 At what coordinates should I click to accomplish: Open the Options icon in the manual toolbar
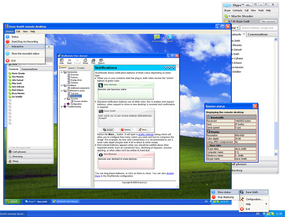(x=101, y=61)
